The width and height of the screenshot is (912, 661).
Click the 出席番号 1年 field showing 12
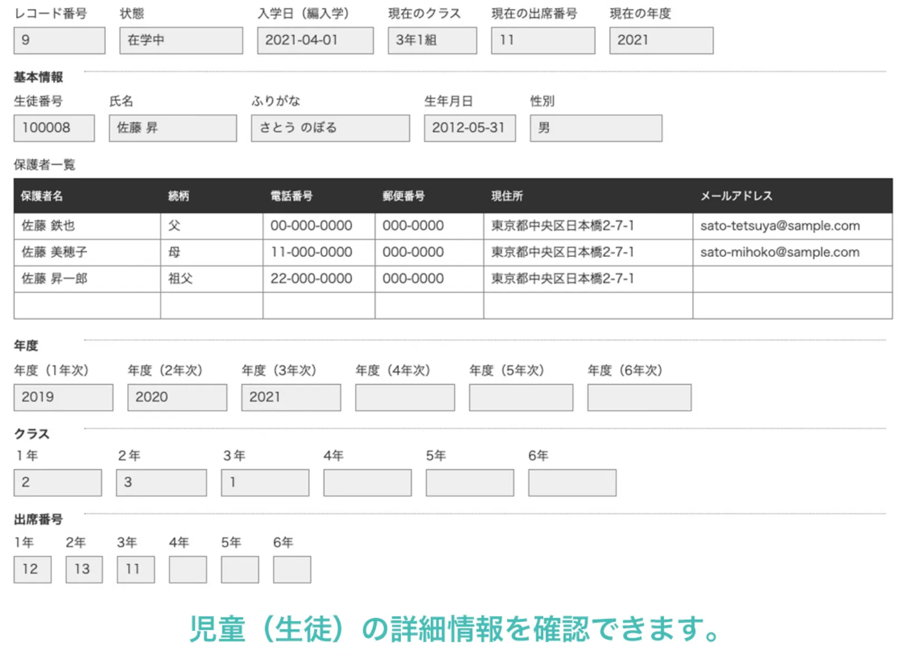(32, 570)
